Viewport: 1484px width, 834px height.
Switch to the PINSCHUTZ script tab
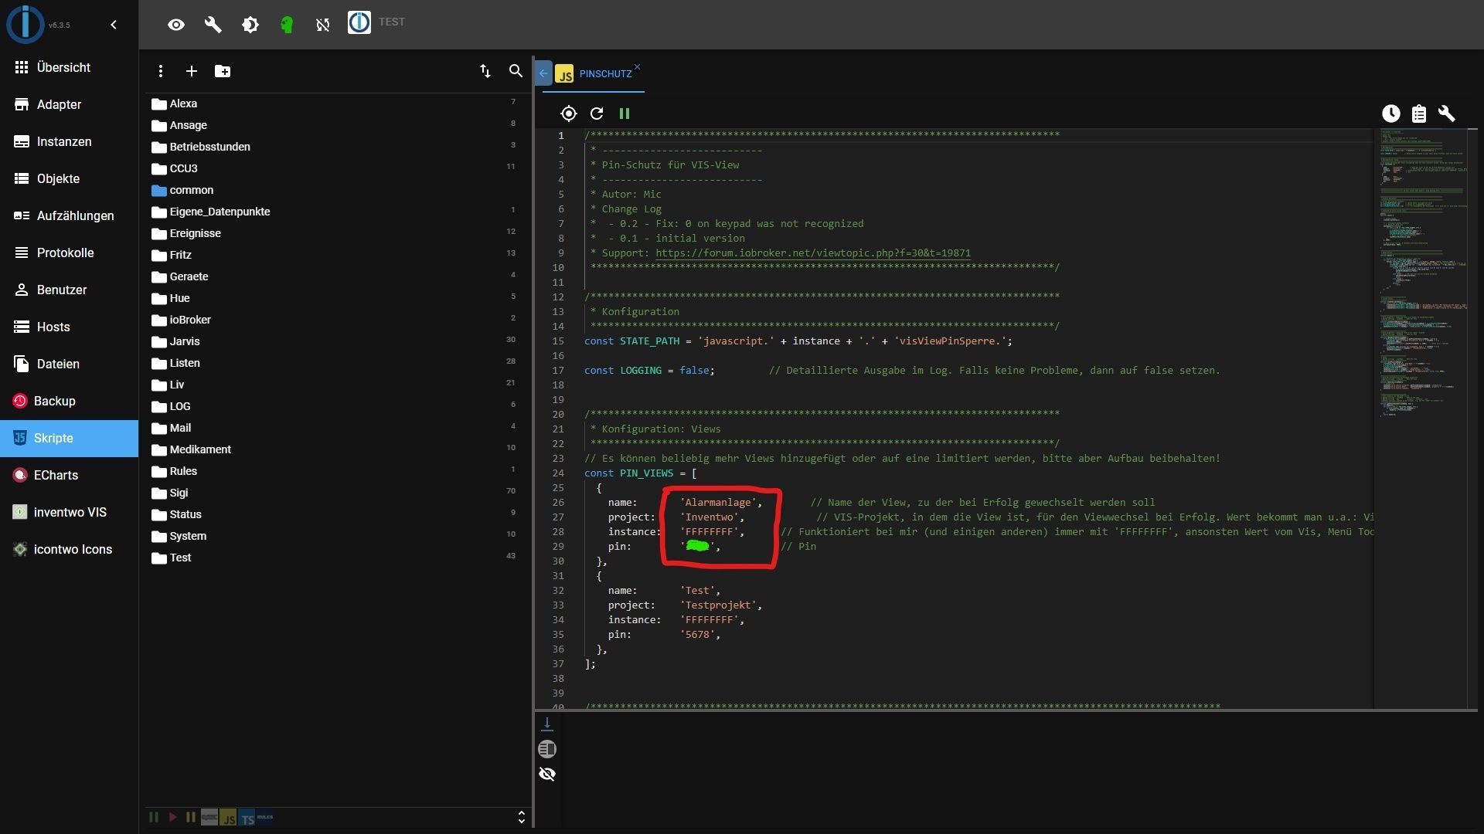tap(594, 74)
